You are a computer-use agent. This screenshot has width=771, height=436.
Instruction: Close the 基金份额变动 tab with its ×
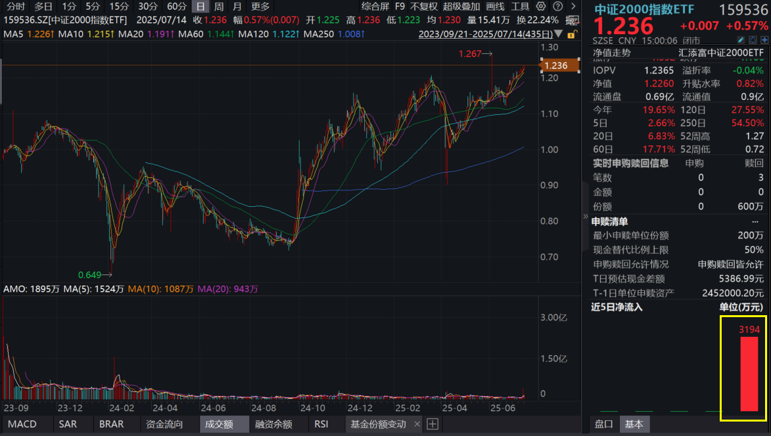pos(418,424)
